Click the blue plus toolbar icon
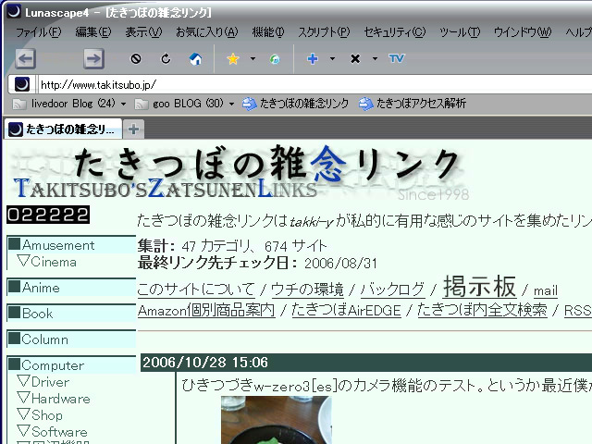 (x=312, y=59)
